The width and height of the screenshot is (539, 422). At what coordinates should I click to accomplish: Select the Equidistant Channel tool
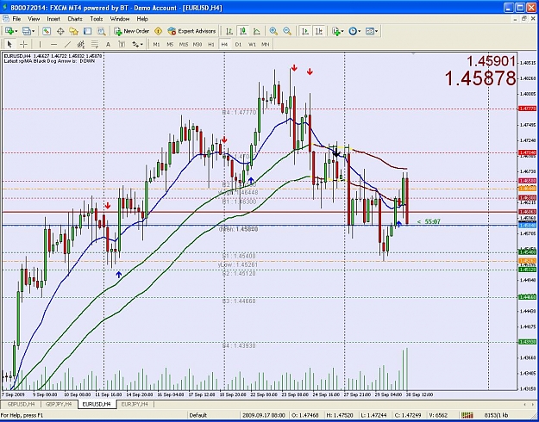[x=81, y=44]
